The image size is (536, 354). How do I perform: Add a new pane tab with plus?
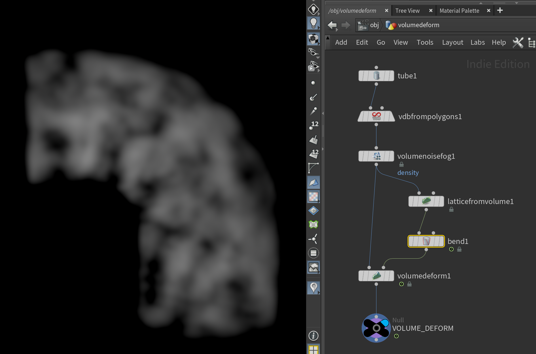[500, 10]
